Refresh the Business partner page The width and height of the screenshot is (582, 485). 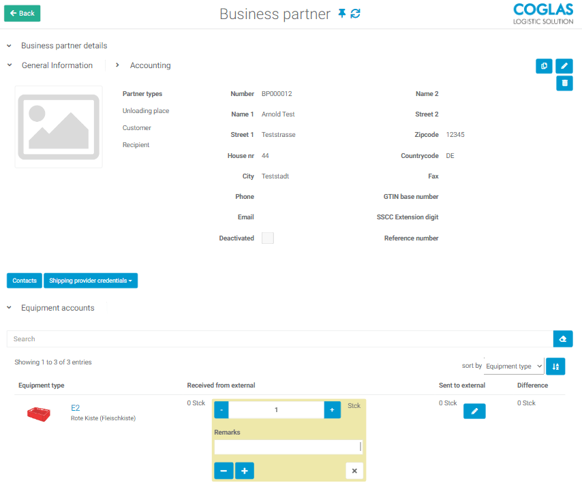(355, 14)
